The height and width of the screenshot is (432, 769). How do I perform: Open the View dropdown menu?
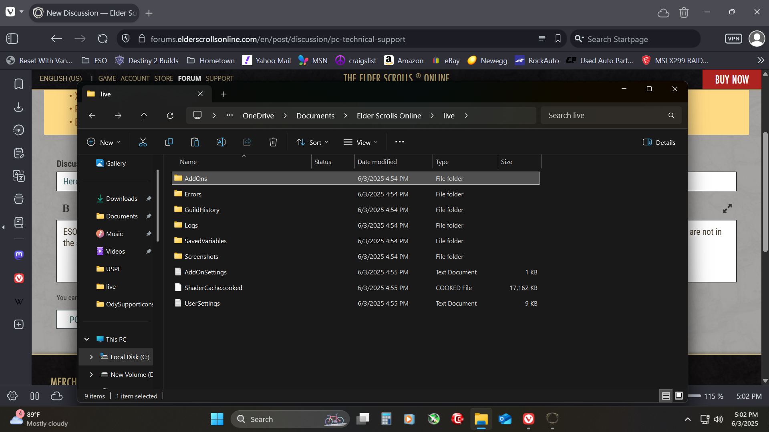click(360, 142)
